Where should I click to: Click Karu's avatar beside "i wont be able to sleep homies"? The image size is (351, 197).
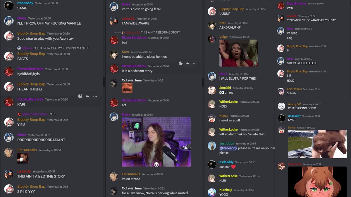[x=114, y=54]
